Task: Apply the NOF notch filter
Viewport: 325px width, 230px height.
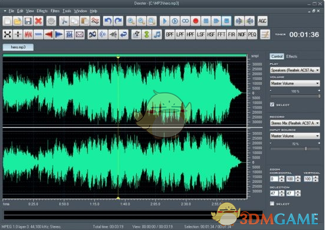Action: pyautogui.click(x=242, y=34)
